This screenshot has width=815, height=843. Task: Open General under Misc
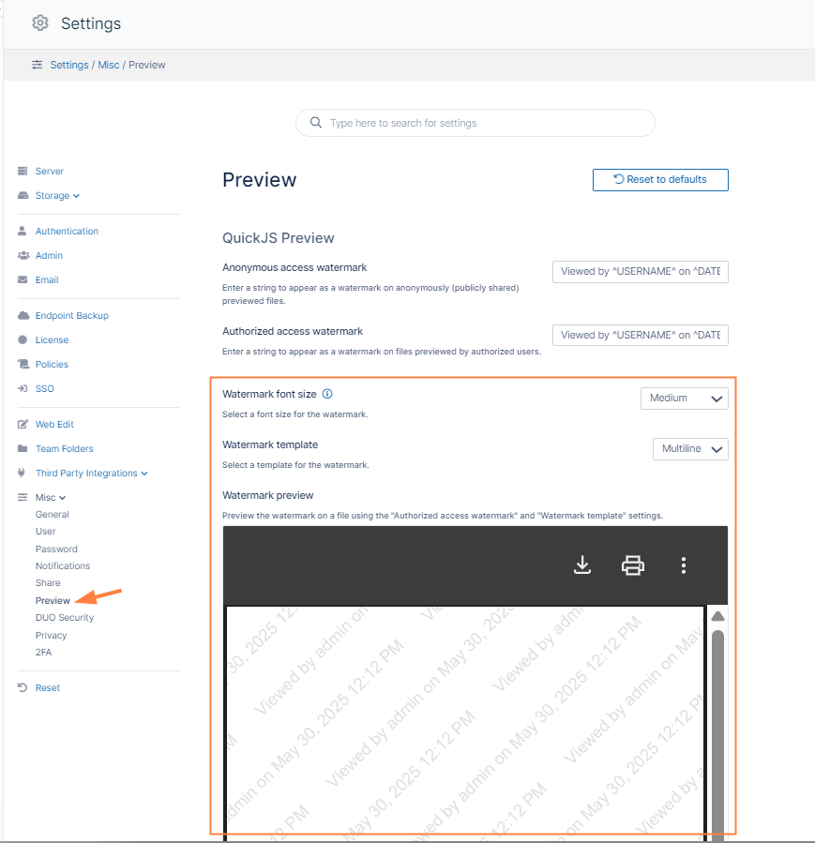coord(53,514)
